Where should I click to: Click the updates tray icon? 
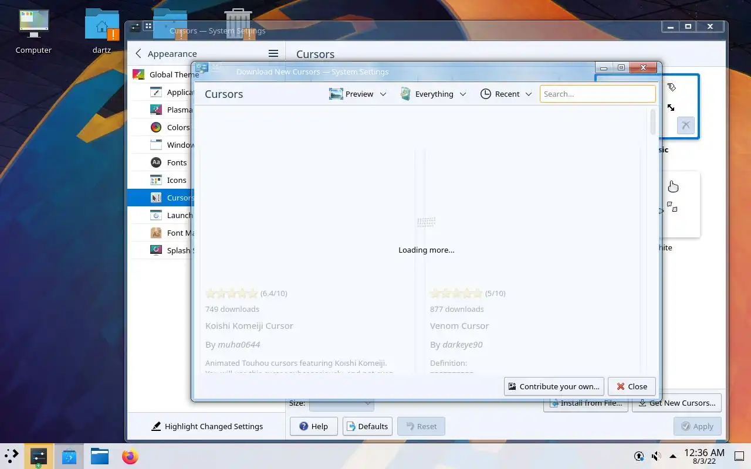point(639,456)
